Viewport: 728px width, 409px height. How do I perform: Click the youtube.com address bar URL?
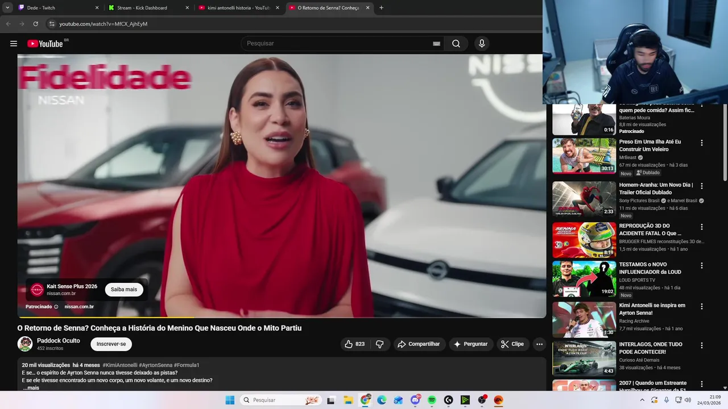tap(104, 24)
